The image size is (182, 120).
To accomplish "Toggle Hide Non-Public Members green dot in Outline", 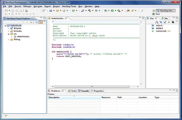I will click(169, 22).
